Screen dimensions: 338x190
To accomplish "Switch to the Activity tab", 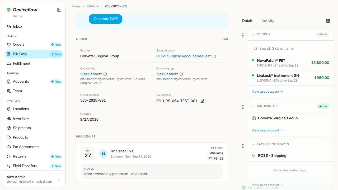I will point(268,21).
